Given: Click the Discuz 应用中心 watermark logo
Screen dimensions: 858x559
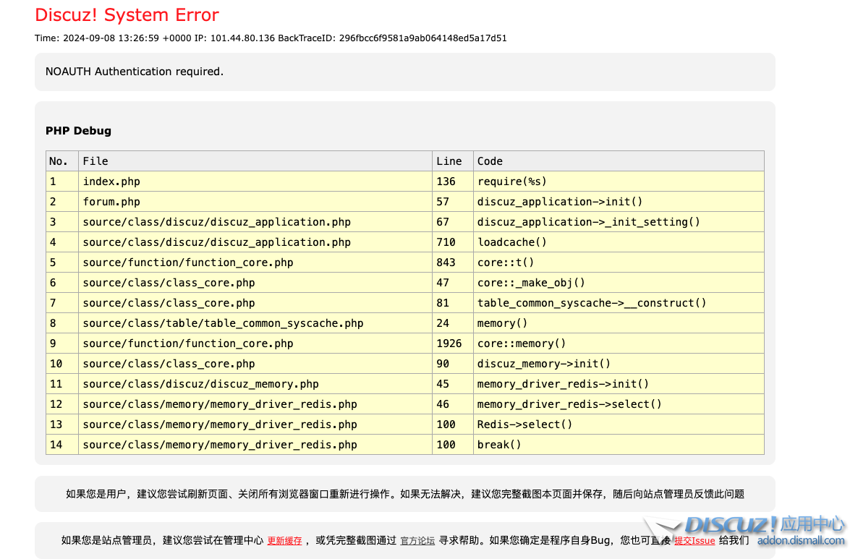Looking at the screenshot, I should click(x=763, y=524).
